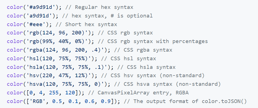The width and height of the screenshot is (258, 108).
Task: Click the first 'color' function keyword
Action: click(15, 7)
